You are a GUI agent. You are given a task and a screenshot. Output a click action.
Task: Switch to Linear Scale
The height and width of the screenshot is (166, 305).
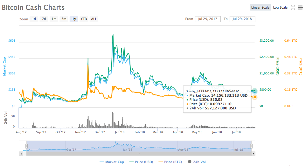click(x=260, y=7)
